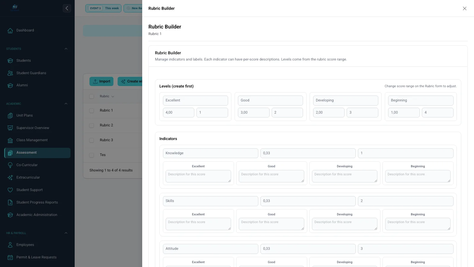The height and width of the screenshot is (267, 474).
Task: Click the upload icon on Import button
Action: [95, 81]
